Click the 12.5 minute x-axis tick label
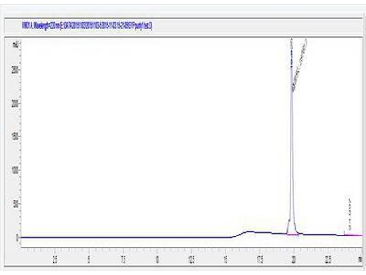 pyautogui.click(x=192, y=257)
